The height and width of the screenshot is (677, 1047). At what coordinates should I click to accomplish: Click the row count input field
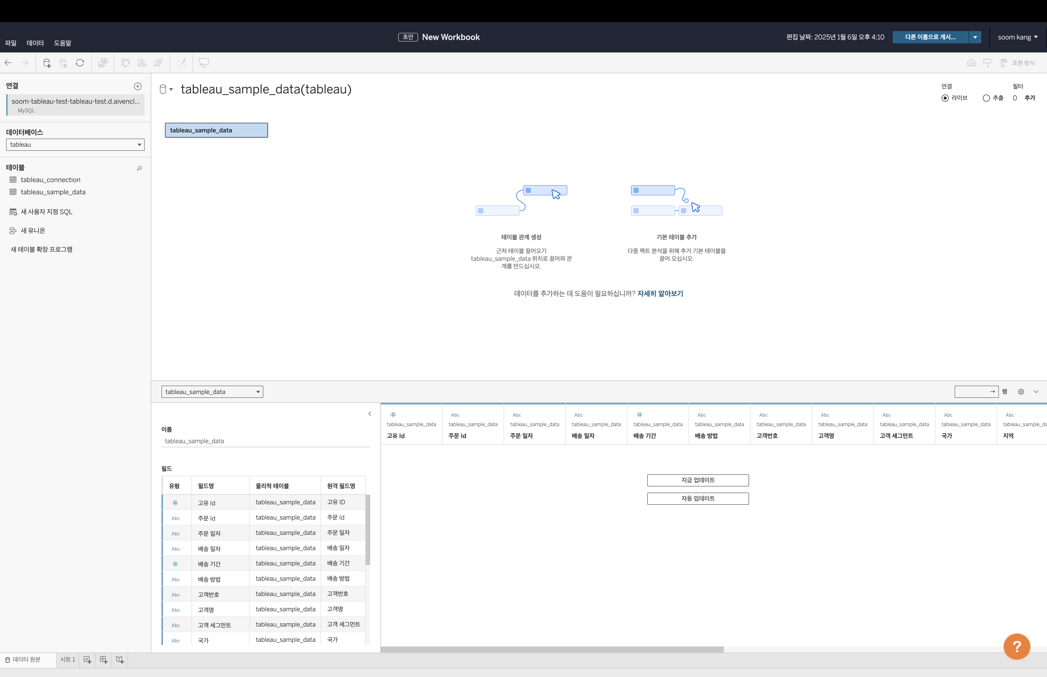pos(976,392)
